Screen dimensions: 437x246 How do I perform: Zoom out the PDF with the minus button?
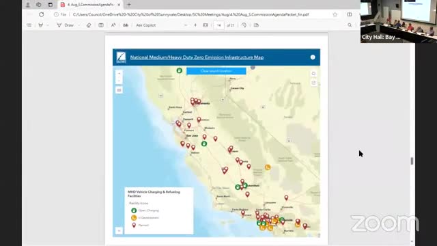(x=186, y=25)
